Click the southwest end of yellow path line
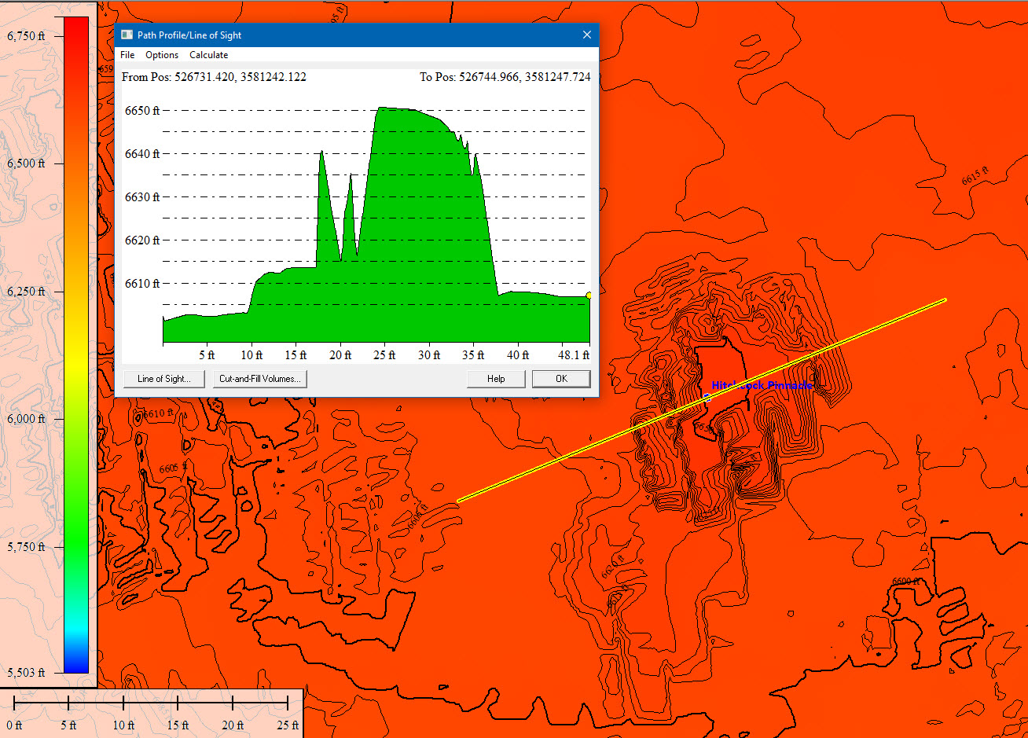The height and width of the screenshot is (738, 1028). [458, 501]
